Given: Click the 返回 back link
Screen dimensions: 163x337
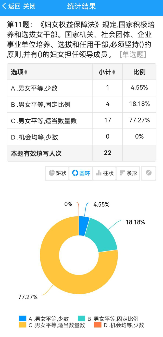Looking at the screenshot, I should point(14,6).
